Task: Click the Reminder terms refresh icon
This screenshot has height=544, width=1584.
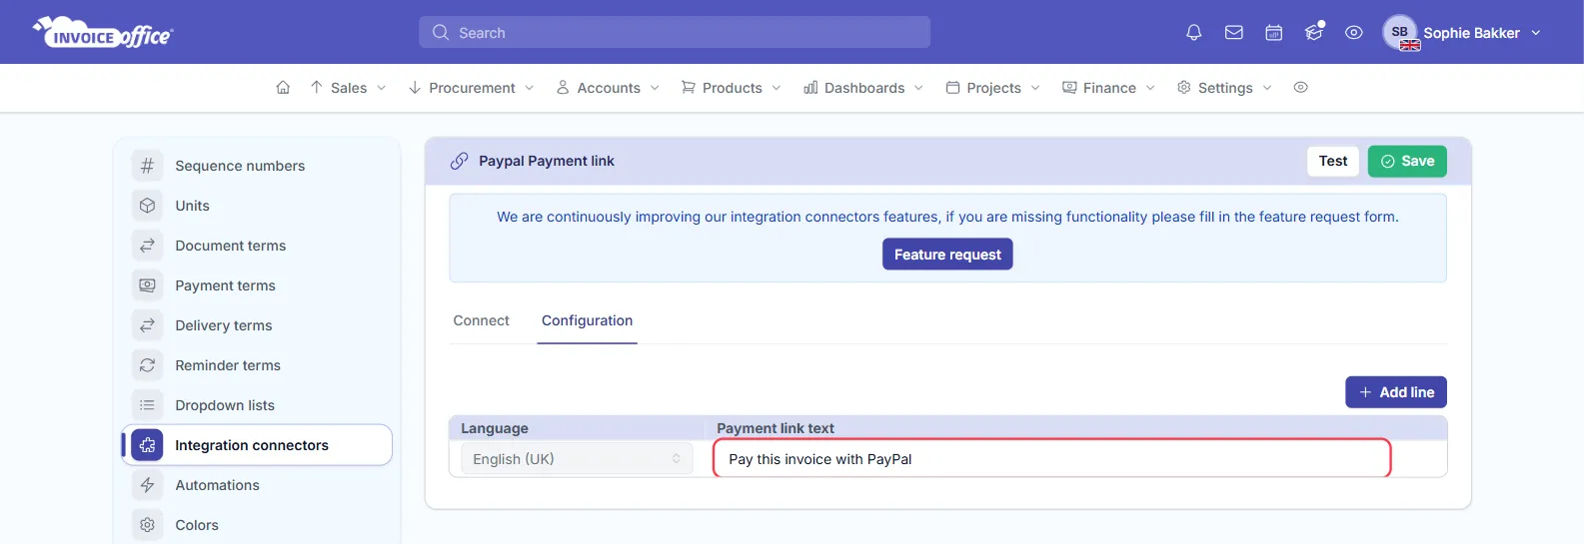Action: (147, 365)
